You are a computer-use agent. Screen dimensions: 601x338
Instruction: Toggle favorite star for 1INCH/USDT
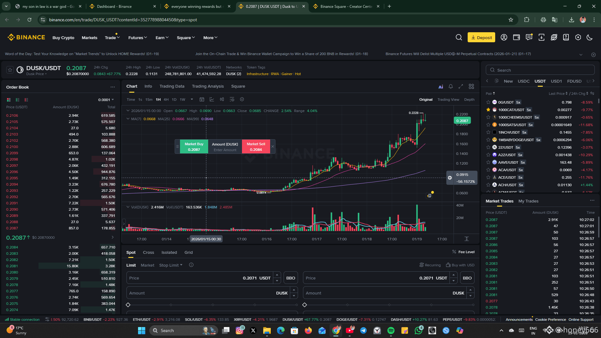point(488,132)
